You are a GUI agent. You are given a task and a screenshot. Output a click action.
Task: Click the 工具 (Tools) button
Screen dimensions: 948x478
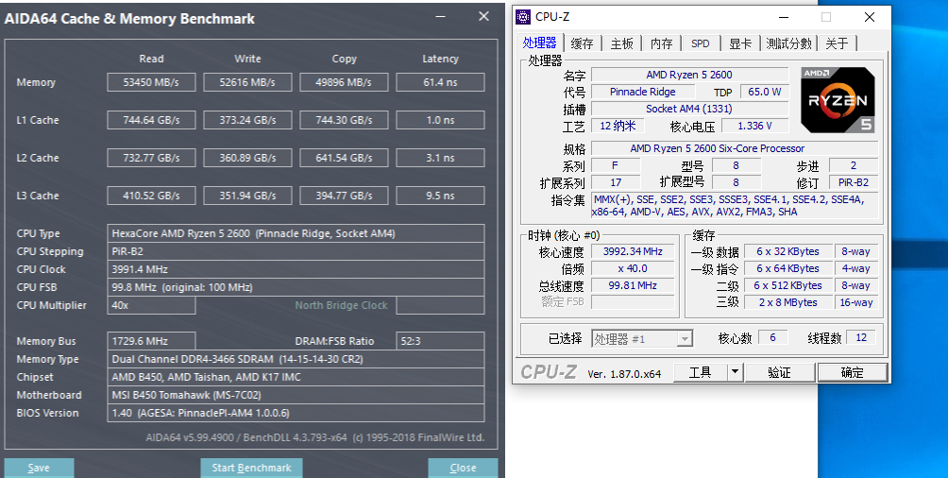coord(700,372)
